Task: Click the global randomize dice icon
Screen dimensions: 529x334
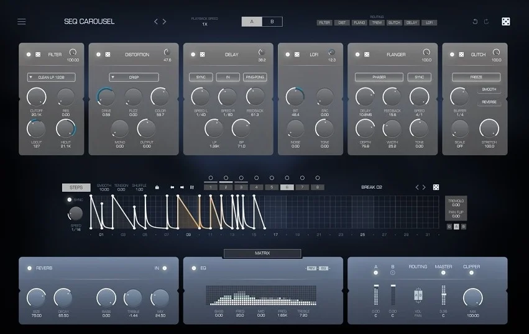Action: pyautogui.click(x=506, y=22)
